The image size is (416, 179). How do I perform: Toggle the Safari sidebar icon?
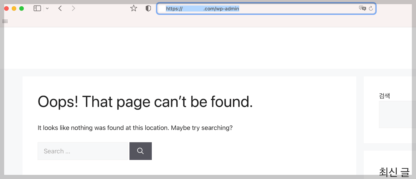37,9
